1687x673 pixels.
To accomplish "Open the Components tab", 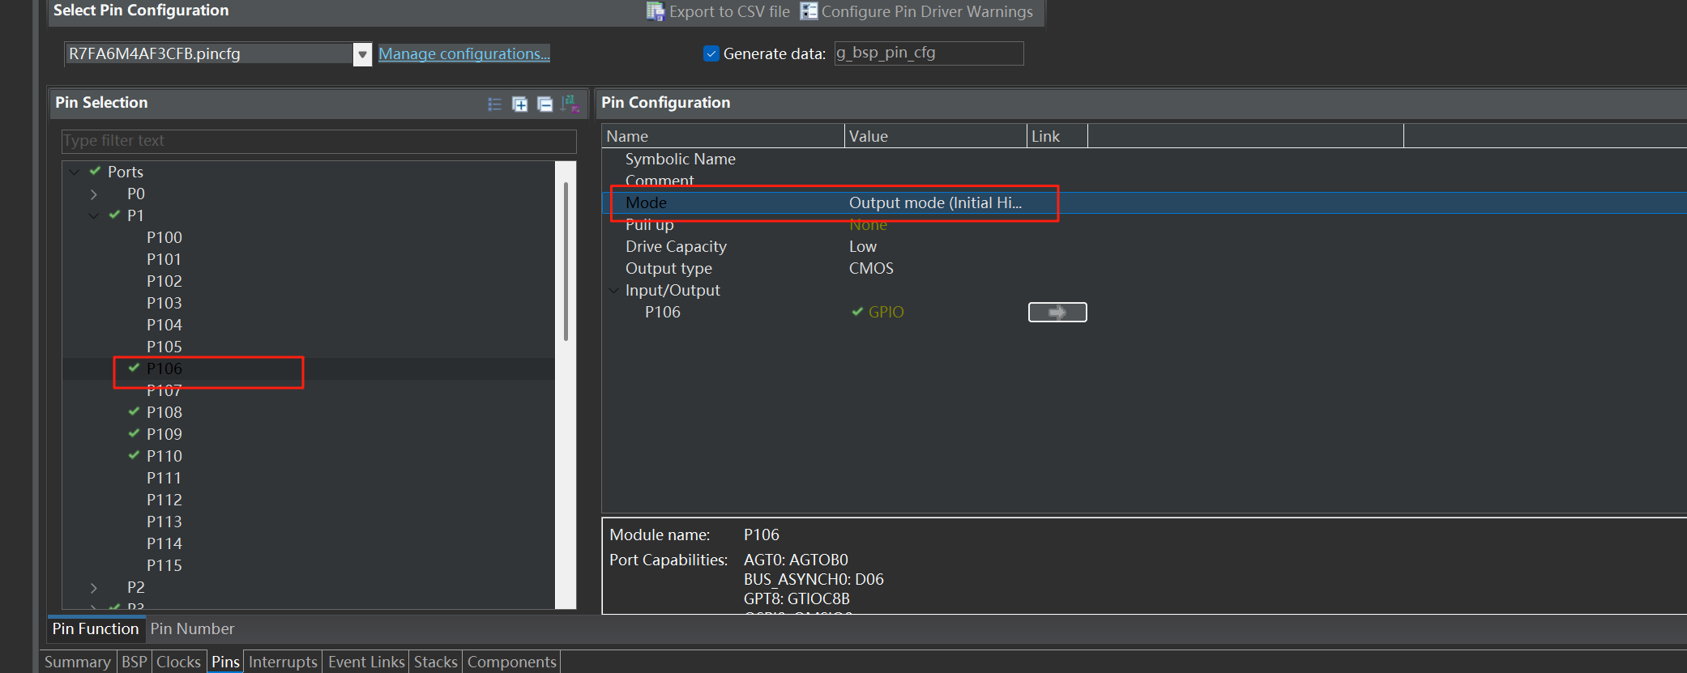I will click(512, 662).
